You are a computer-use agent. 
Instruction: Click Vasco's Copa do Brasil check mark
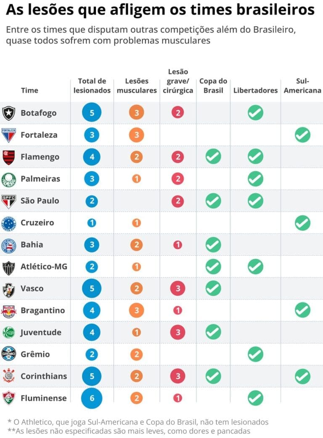[213, 288]
